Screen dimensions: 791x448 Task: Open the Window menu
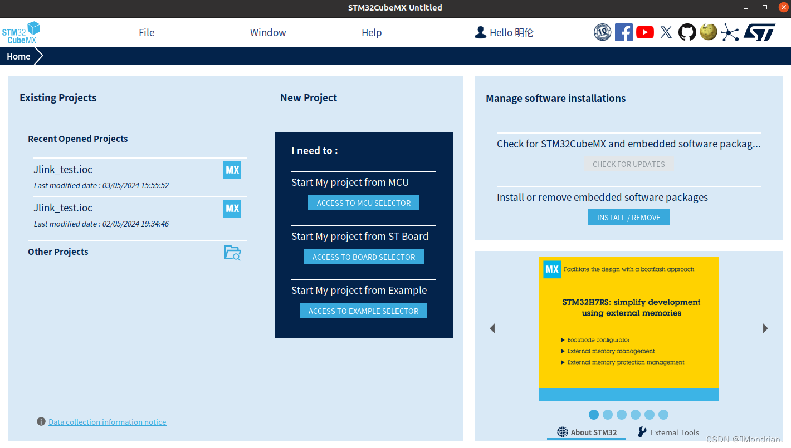[x=268, y=33]
